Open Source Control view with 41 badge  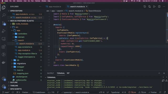coord(4,23)
